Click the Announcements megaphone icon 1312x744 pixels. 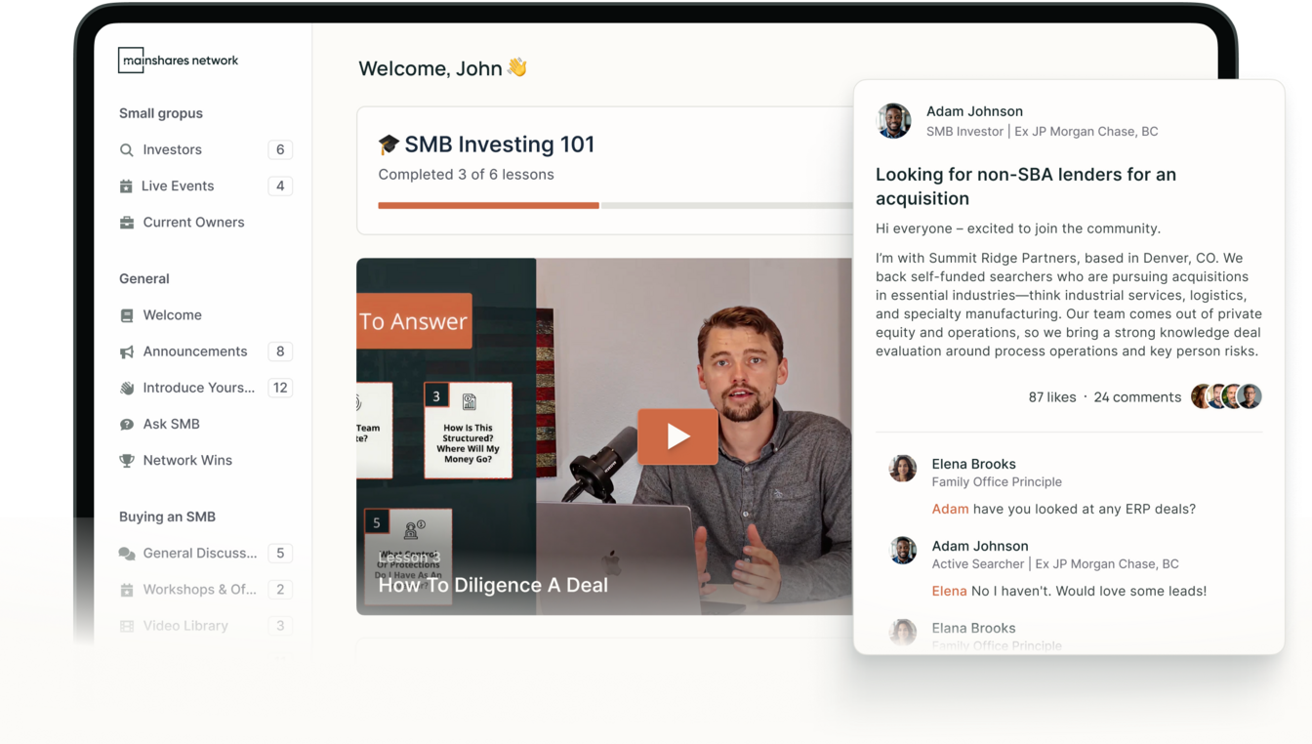coord(126,351)
